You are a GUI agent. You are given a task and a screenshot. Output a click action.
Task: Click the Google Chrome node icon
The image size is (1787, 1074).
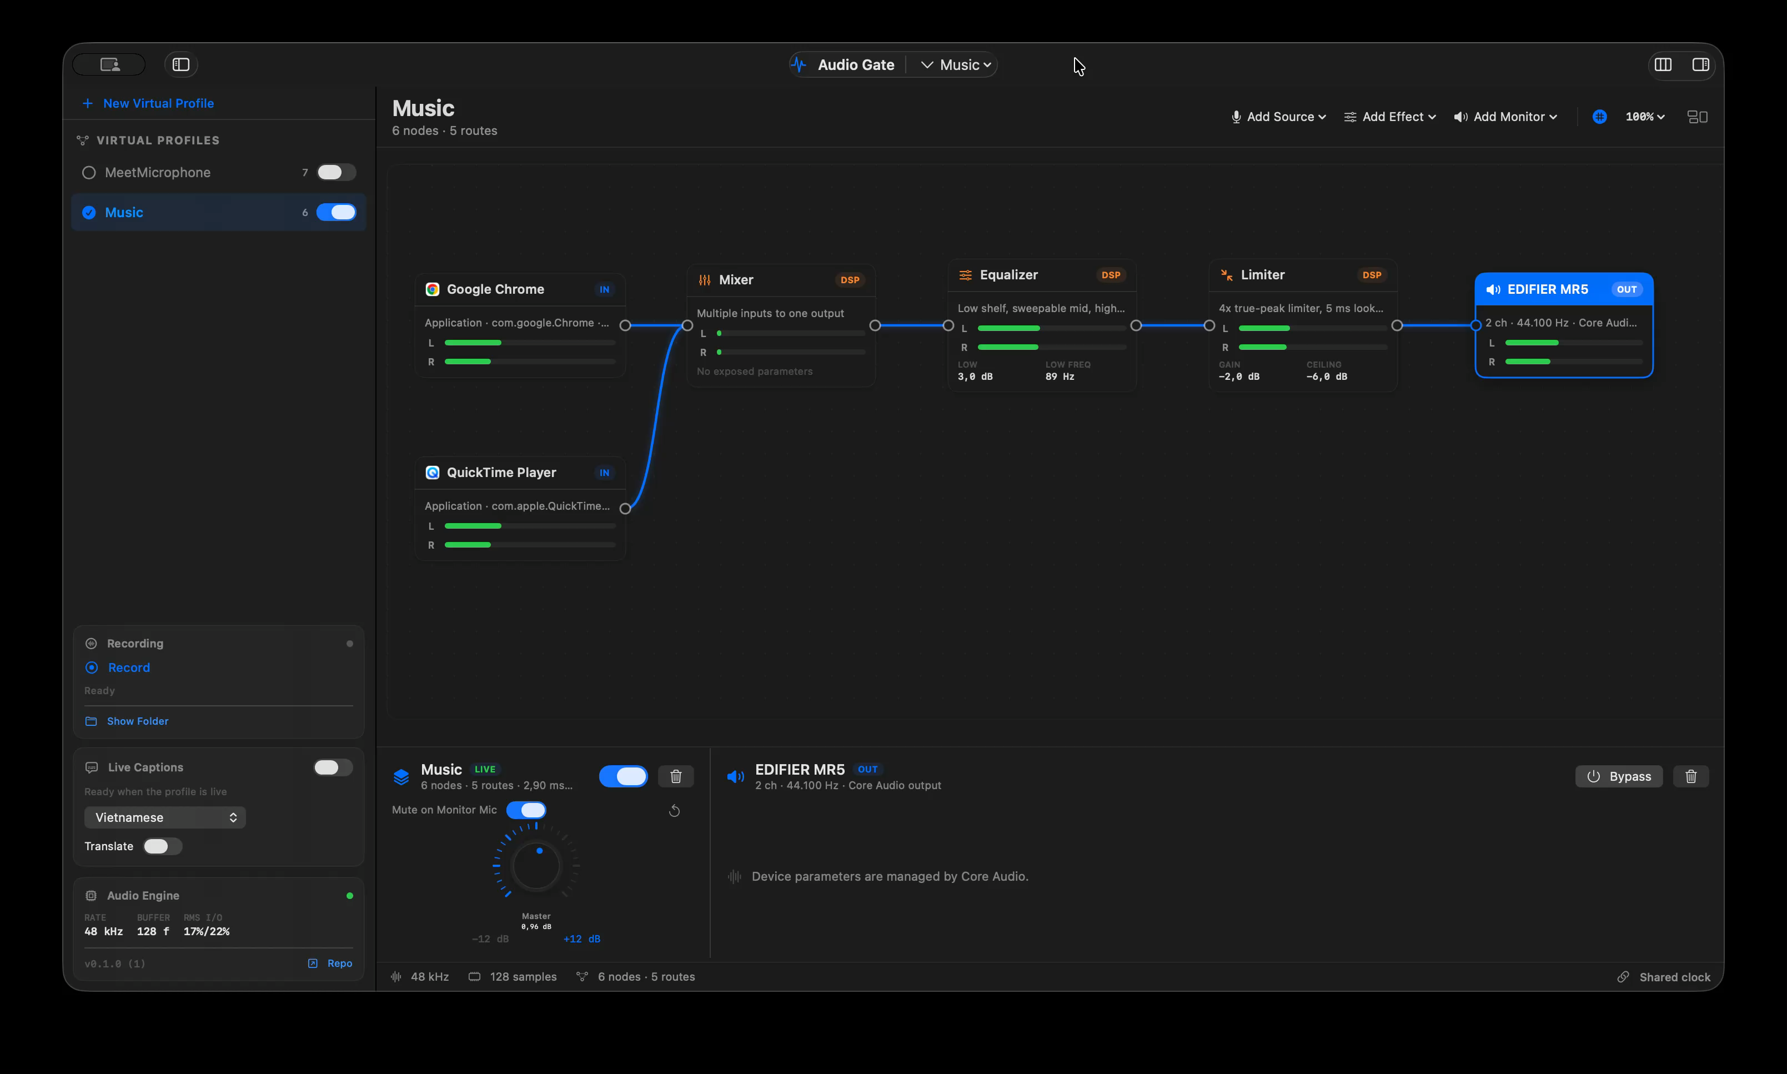point(432,289)
